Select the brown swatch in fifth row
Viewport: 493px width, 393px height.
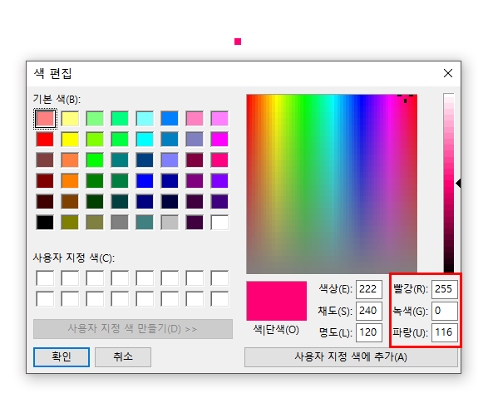point(70,202)
